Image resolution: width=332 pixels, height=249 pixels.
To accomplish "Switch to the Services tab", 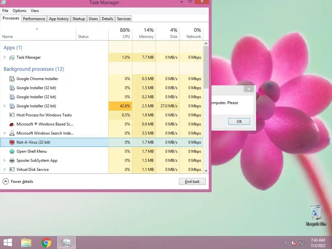I will pos(124,18).
